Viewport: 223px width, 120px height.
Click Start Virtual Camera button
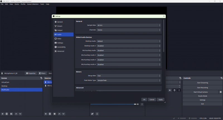[x=200, y=92]
